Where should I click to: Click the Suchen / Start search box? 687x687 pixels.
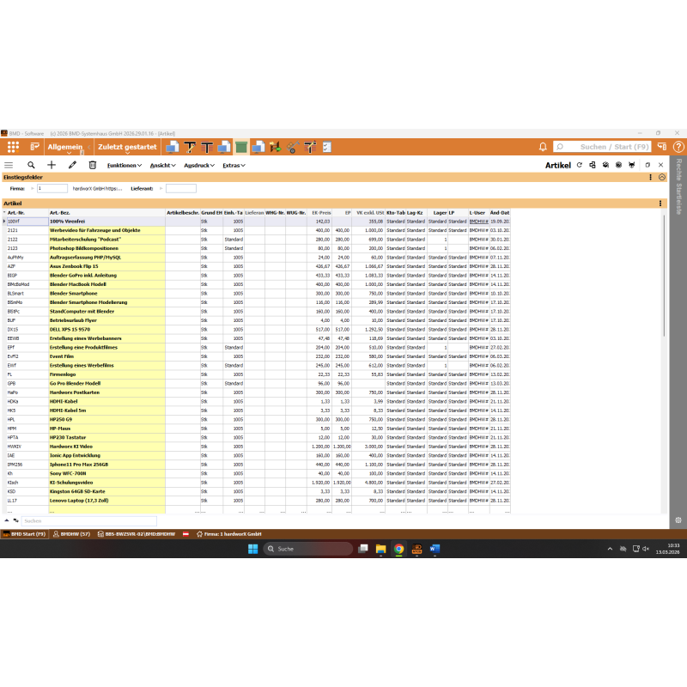tap(610, 147)
